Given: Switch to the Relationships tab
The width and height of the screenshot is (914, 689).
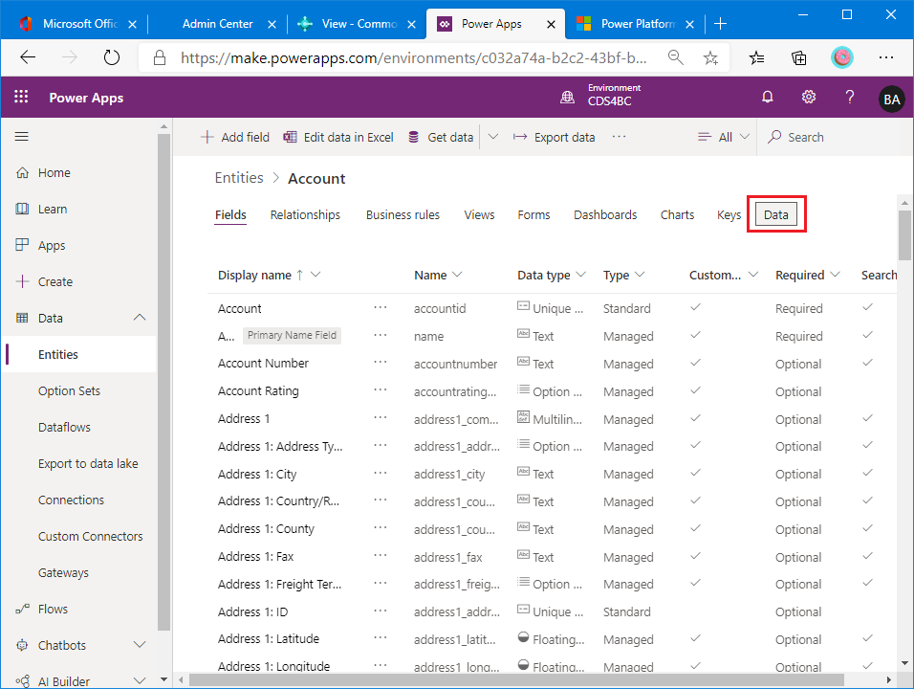Looking at the screenshot, I should point(305,214).
